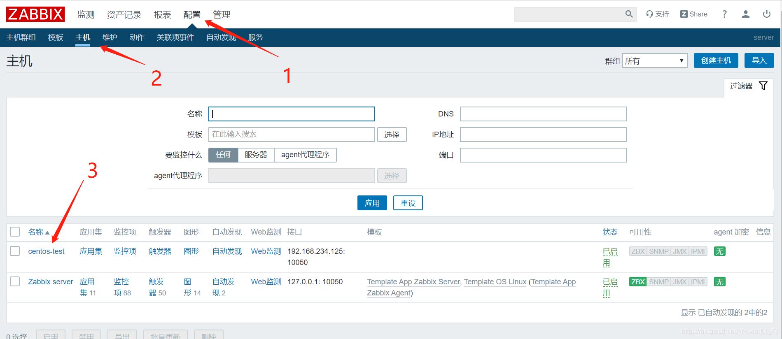Open user profile icon
This screenshot has width=782, height=339.
pos(745,14)
